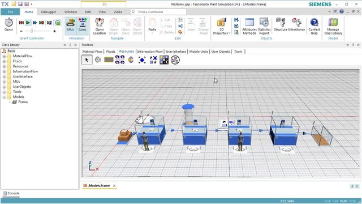This screenshot has height=204, width=362.
Task: Close the Class Library panel
Action: (75, 45)
